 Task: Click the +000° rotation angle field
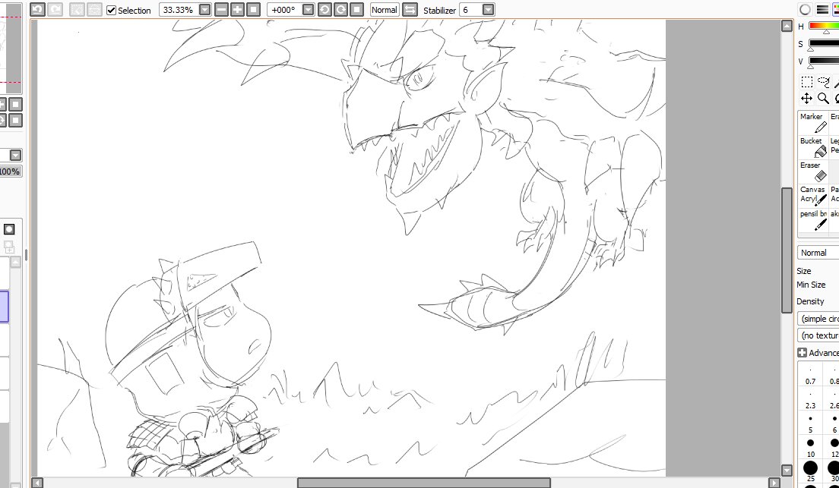click(x=284, y=10)
